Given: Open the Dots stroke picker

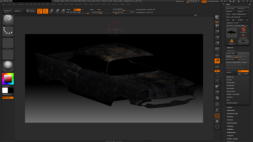Looking at the screenshot, I should coord(8,32).
